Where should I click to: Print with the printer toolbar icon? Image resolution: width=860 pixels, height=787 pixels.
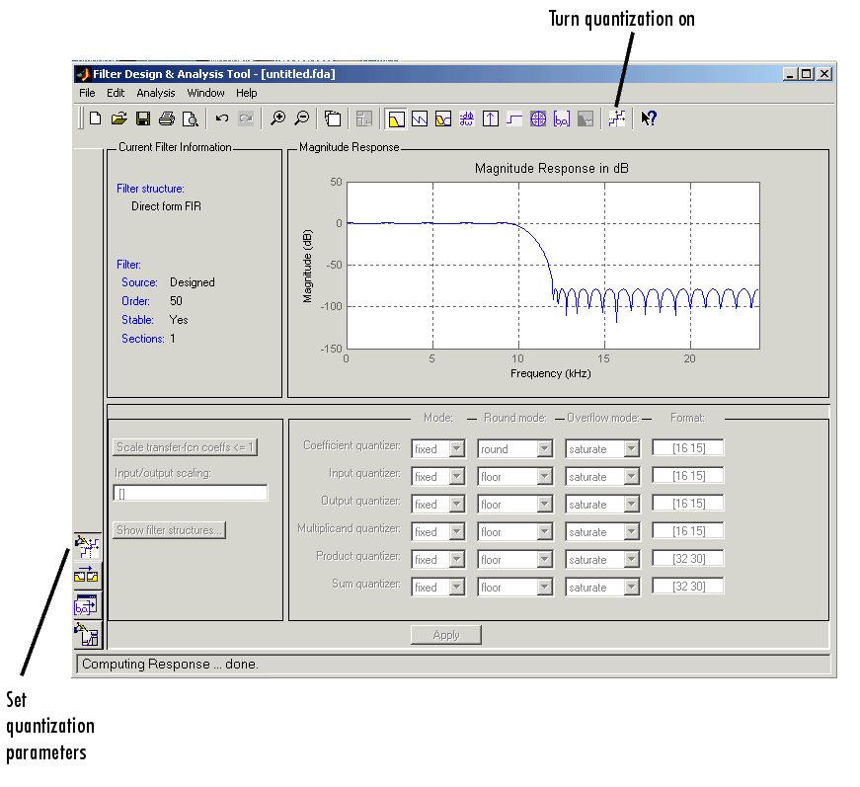(x=167, y=118)
